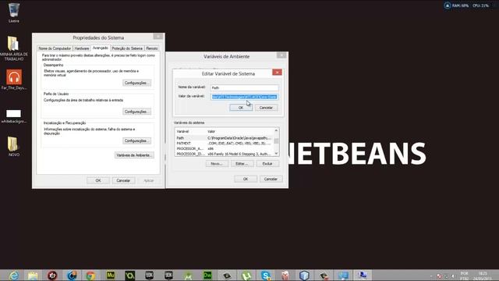Click Cancelar in Variáveis de Ambiente window

pyautogui.click(x=271, y=179)
